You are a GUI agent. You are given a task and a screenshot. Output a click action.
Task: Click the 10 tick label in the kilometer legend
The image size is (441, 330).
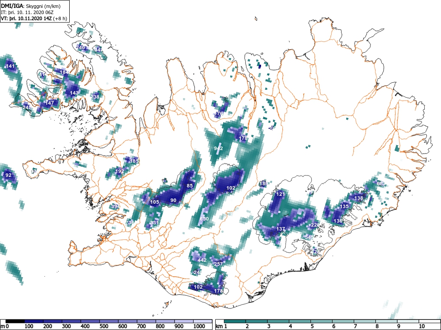tap(421, 326)
